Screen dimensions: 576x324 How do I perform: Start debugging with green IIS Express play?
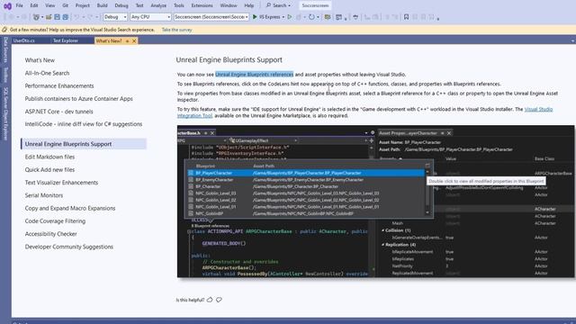click(x=267, y=17)
